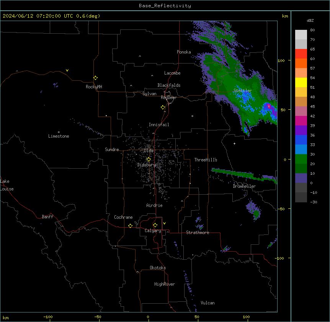The width and height of the screenshot is (330, 322).
Task: Select the white asterisk marker above Limestone
Action: click(59, 132)
